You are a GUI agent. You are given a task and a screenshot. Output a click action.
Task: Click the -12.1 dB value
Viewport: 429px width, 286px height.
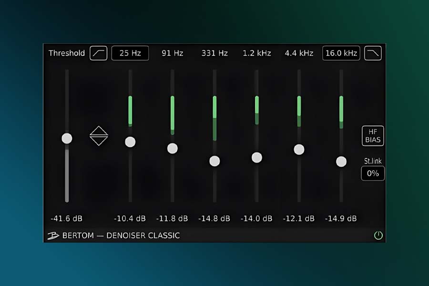[x=299, y=218]
